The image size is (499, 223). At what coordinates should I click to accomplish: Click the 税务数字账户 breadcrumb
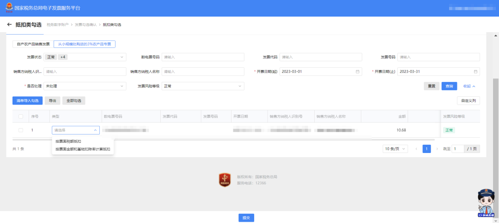click(58, 25)
